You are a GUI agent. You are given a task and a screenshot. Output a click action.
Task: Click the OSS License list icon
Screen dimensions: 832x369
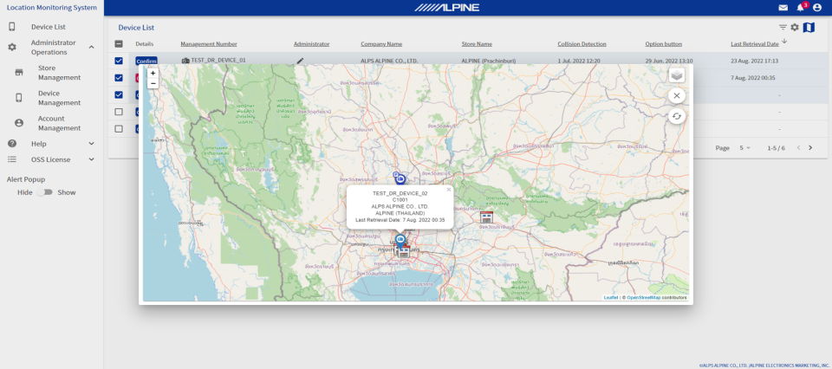(11, 159)
